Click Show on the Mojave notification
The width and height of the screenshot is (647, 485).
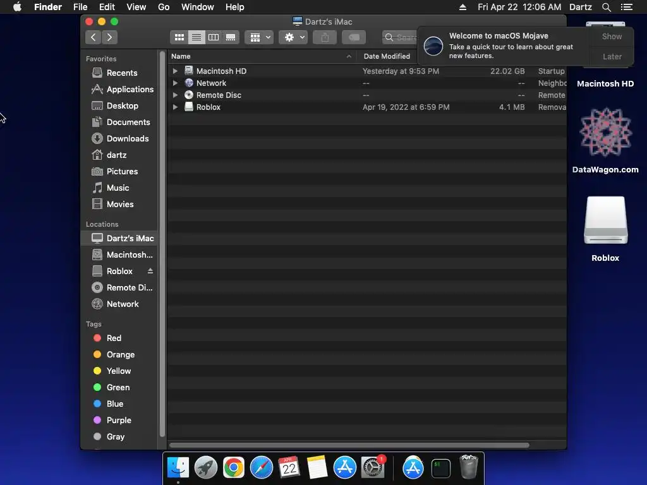pos(612,37)
